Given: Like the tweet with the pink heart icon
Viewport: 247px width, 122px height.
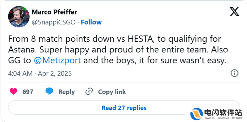Looking at the screenshot, I should pyautogui.click(x=13, y=91).
